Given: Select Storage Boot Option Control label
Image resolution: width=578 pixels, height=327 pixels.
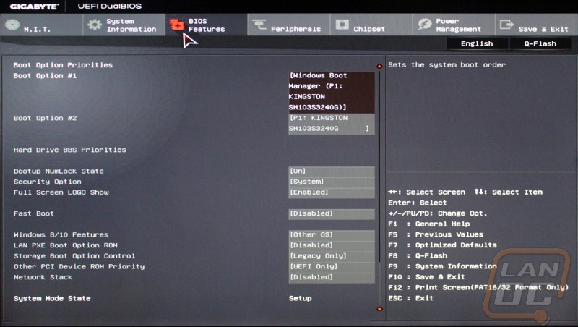Looking at the screenshot, I should (74, 256).
